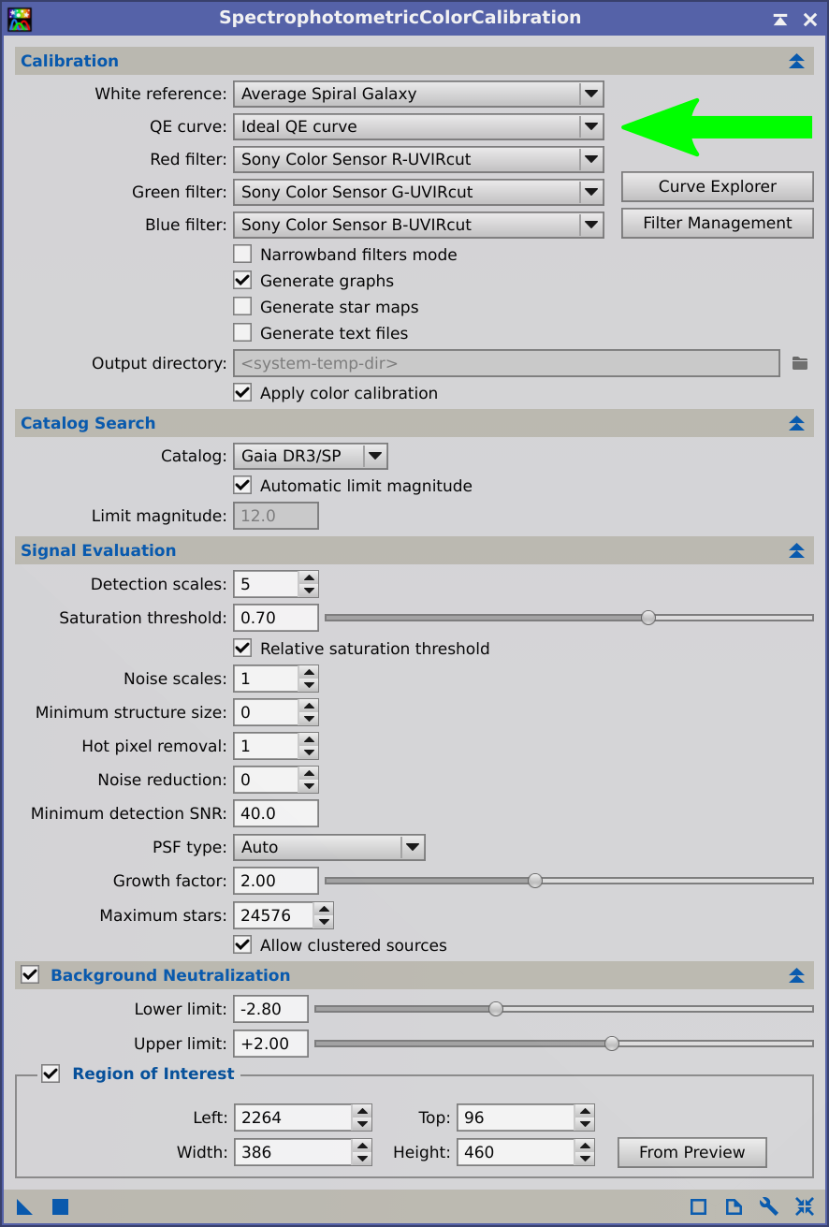Click the output directory folder icon
This screenshot has width=829, height=1227.
(800, 363)
